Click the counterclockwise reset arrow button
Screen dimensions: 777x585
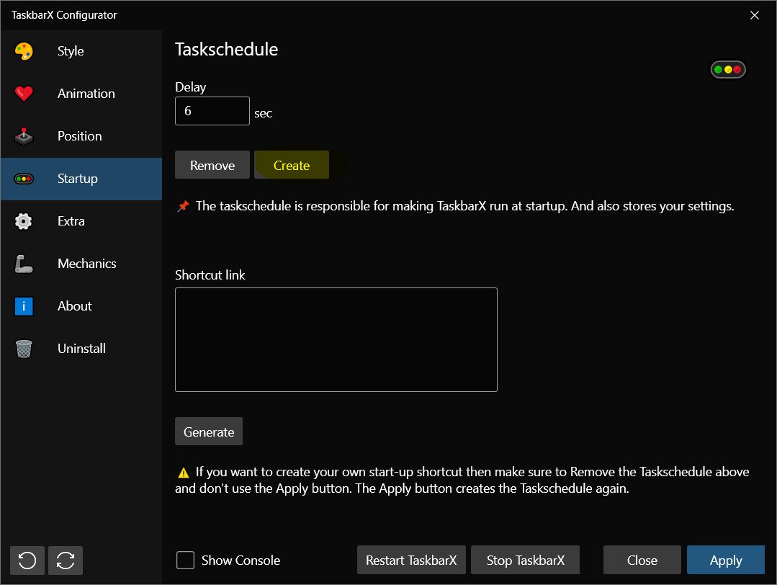tap(27, 560)
